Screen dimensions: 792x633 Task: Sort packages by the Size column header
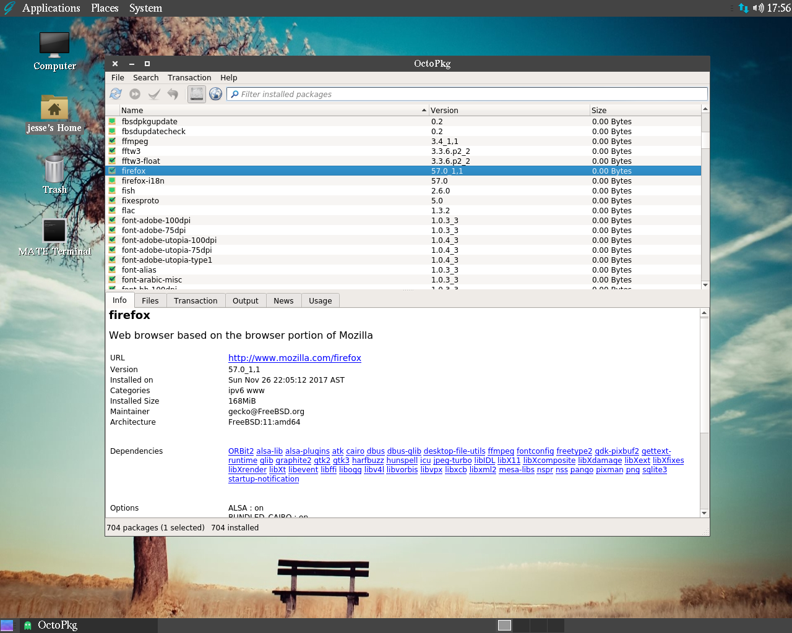pos(645,111)
